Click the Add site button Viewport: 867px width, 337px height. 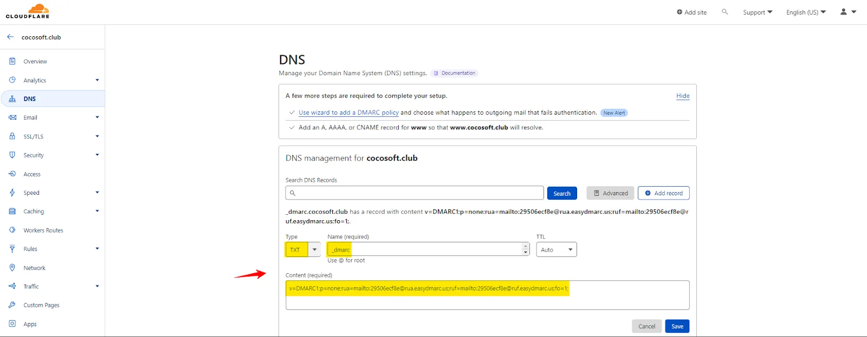pyautogui.click(x=692, y=12)
